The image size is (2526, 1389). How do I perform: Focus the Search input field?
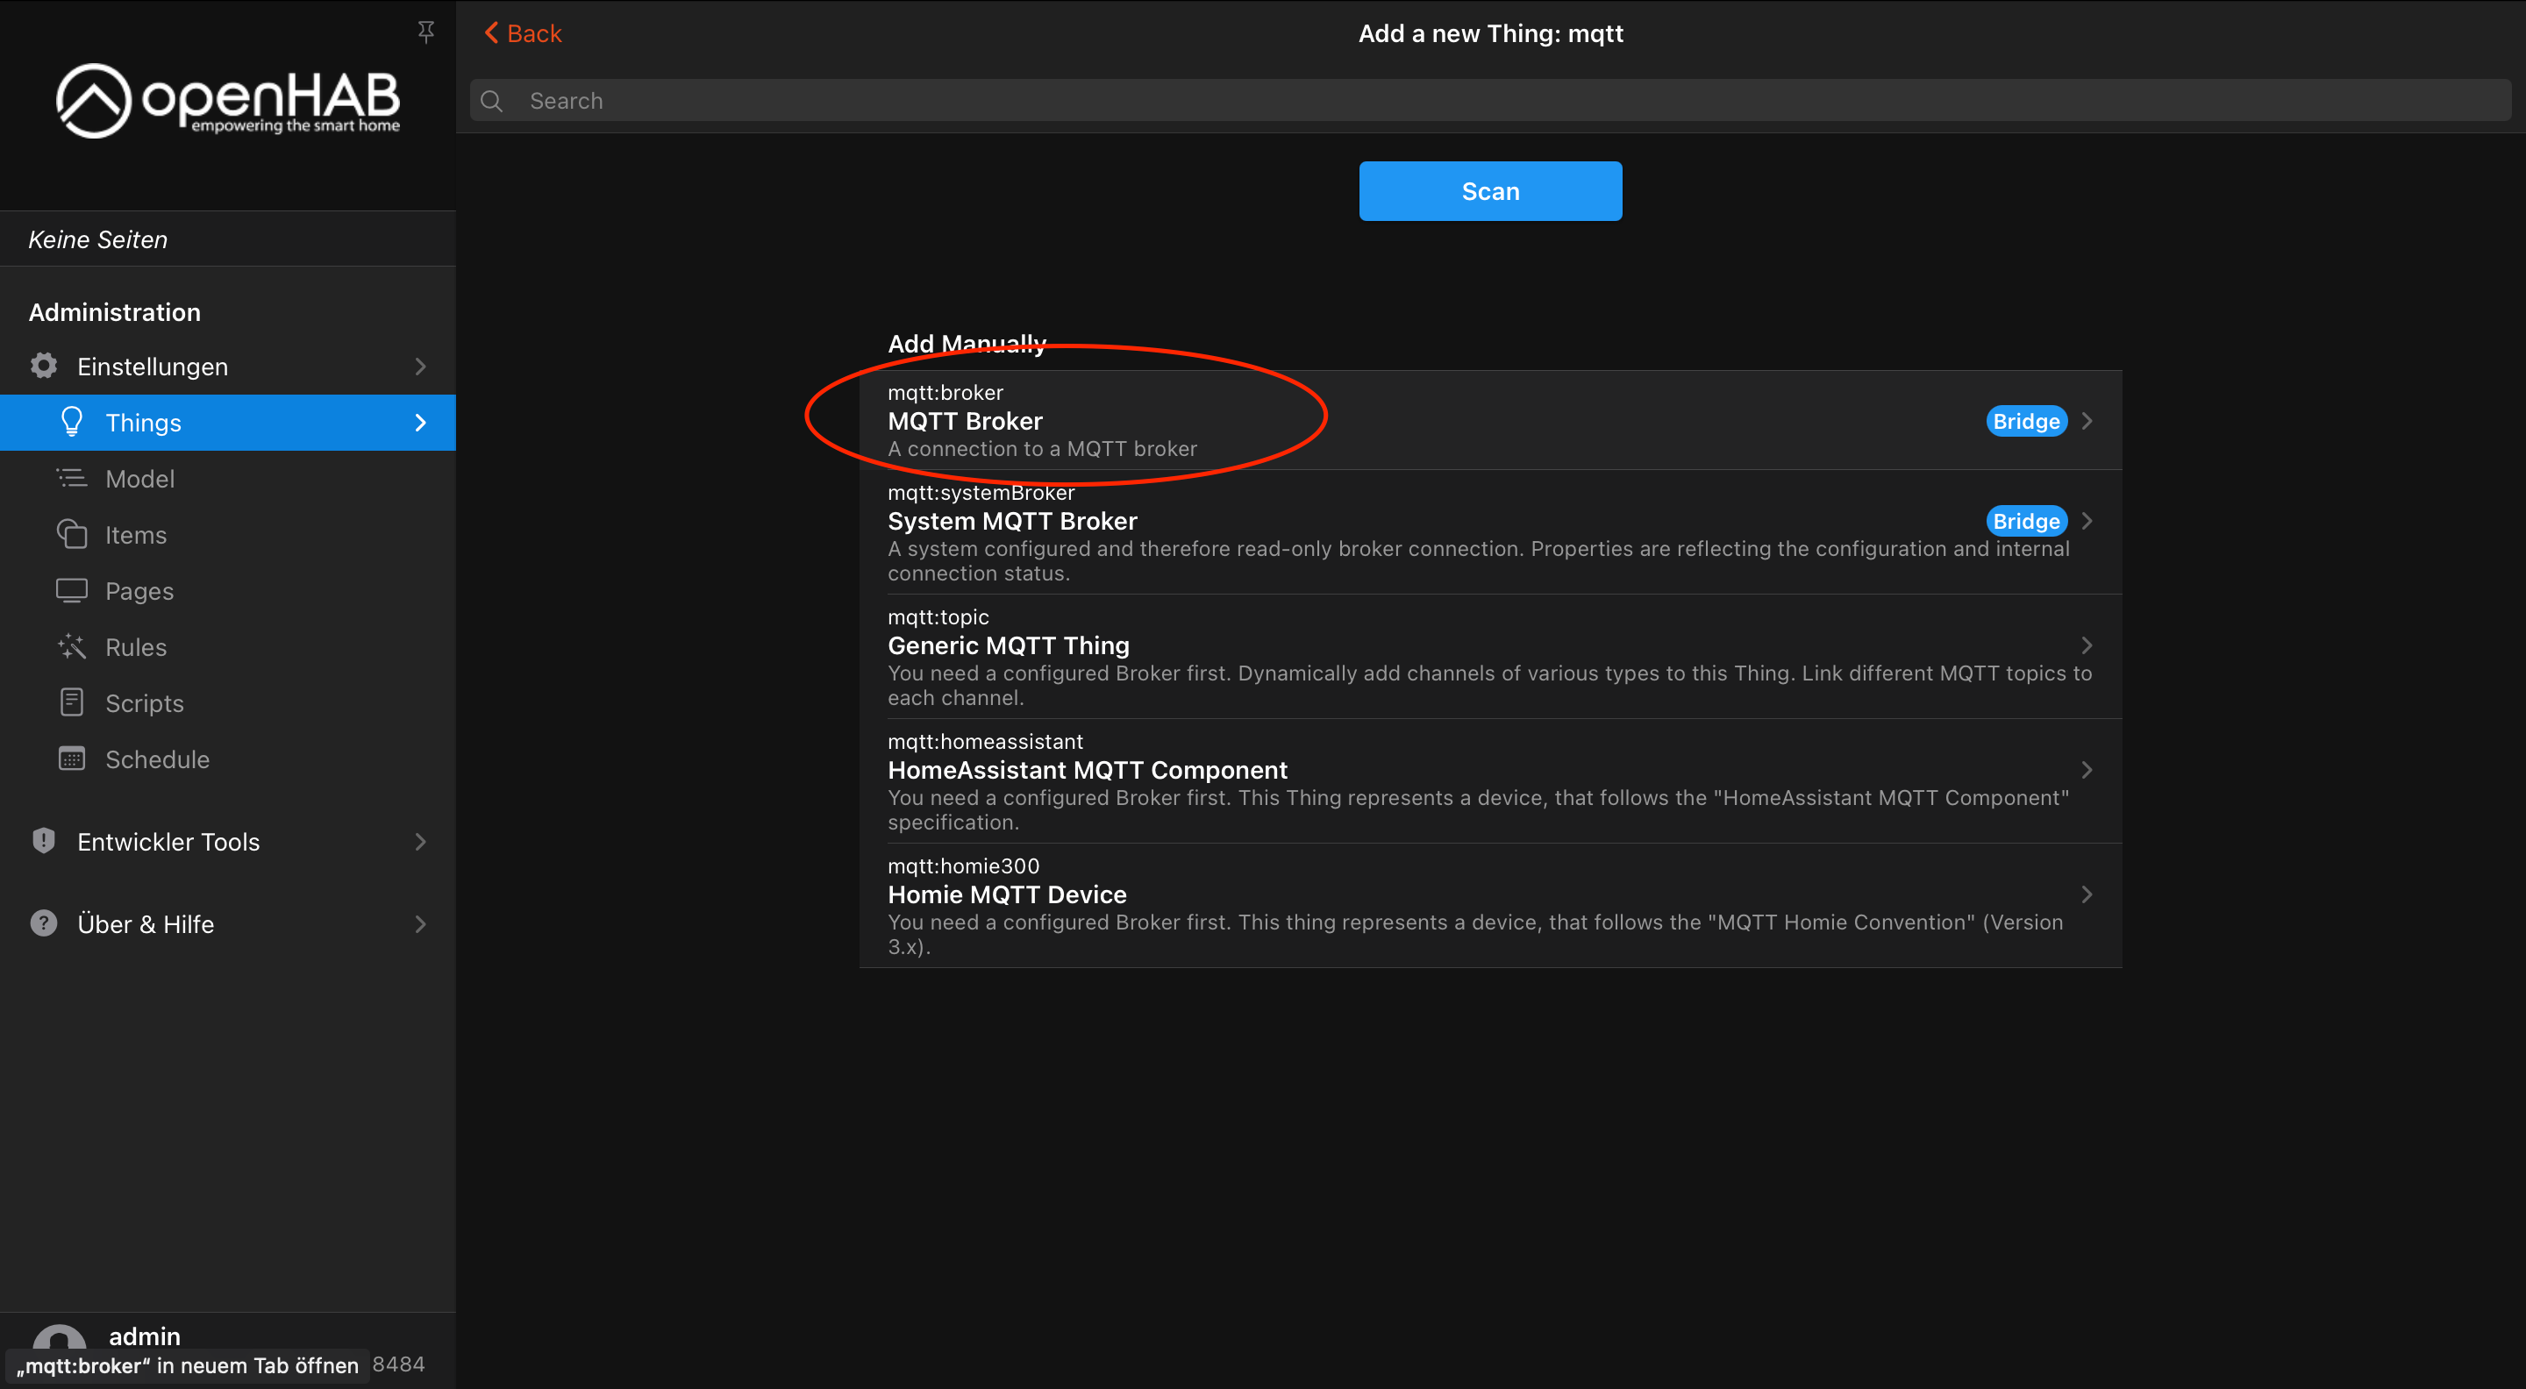pos(1490,101)
